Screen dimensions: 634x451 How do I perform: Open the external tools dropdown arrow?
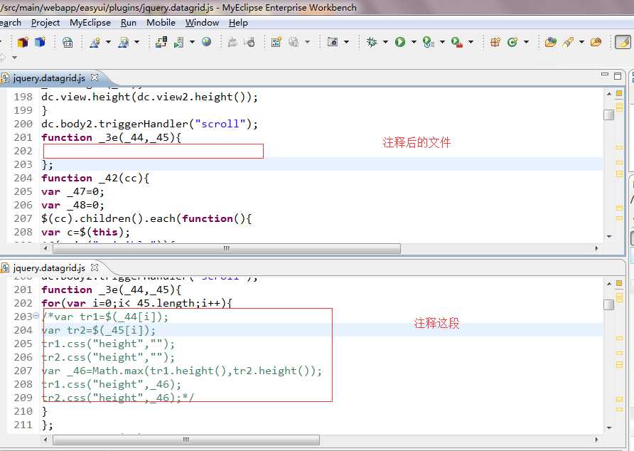point(471,42)
